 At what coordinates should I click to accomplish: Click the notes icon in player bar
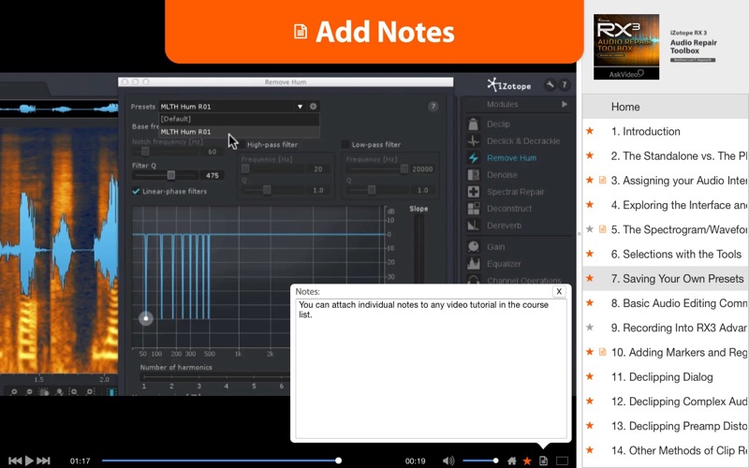pos(543,461)
